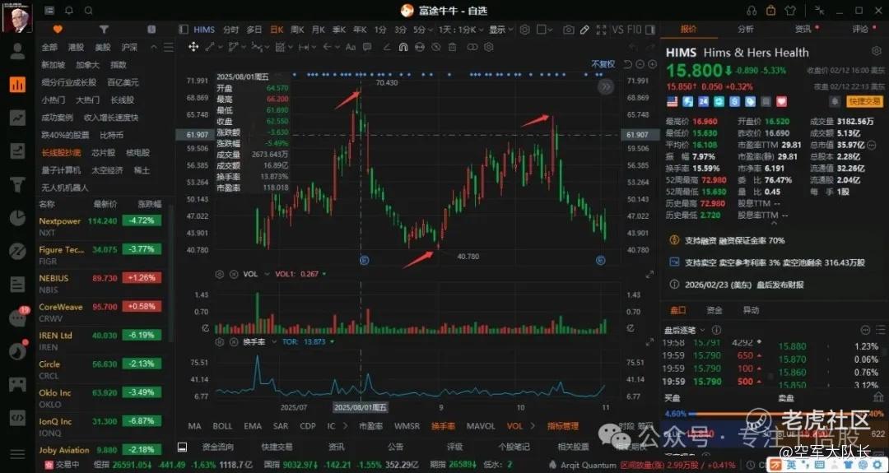Click the red heart favorite badge

(x=782, y=101)
